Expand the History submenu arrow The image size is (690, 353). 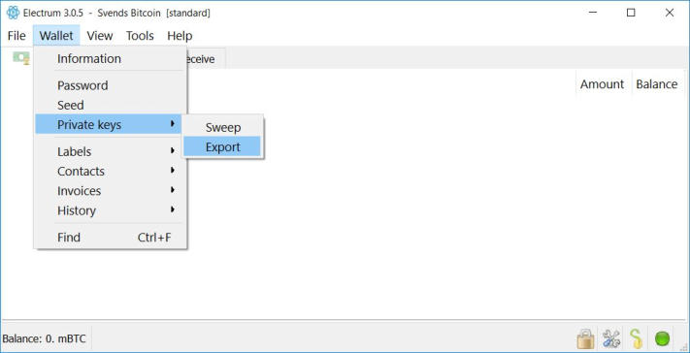173,209
